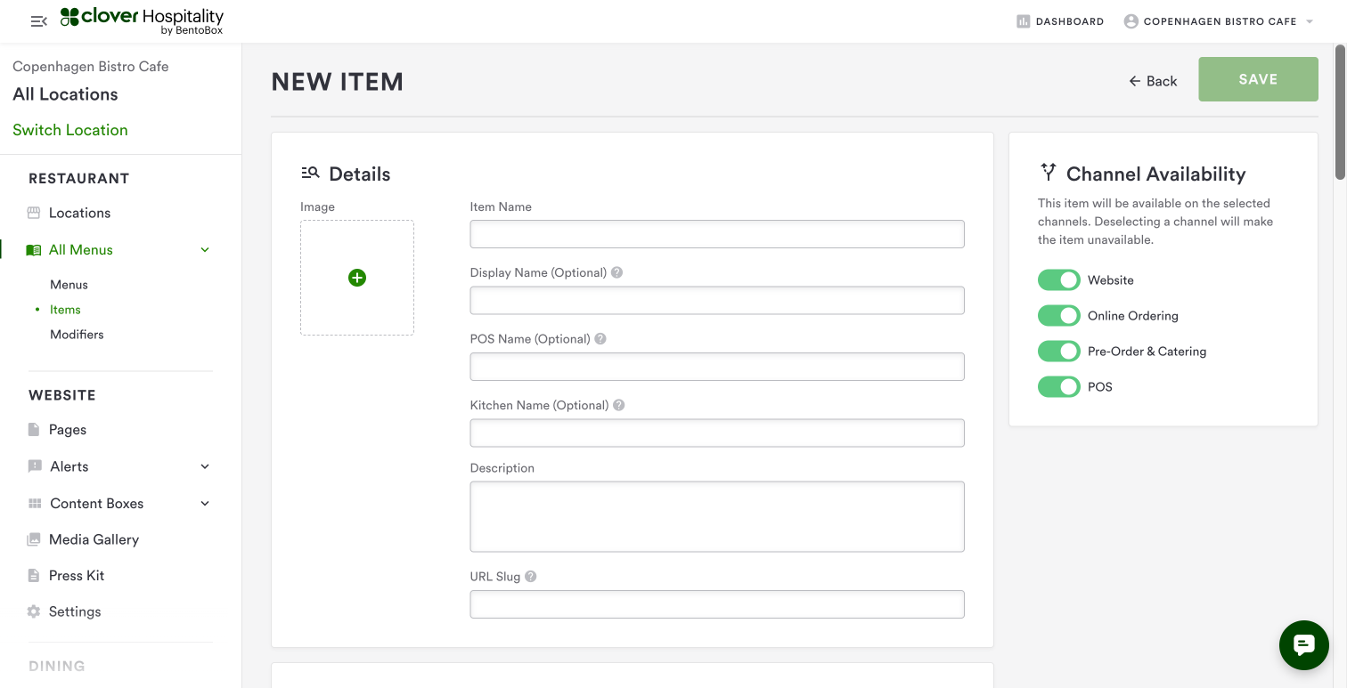Turn off the Online Ordering toggle
The height and width of the screenshot is (688, 1347).
click(x=1058, y=316)
